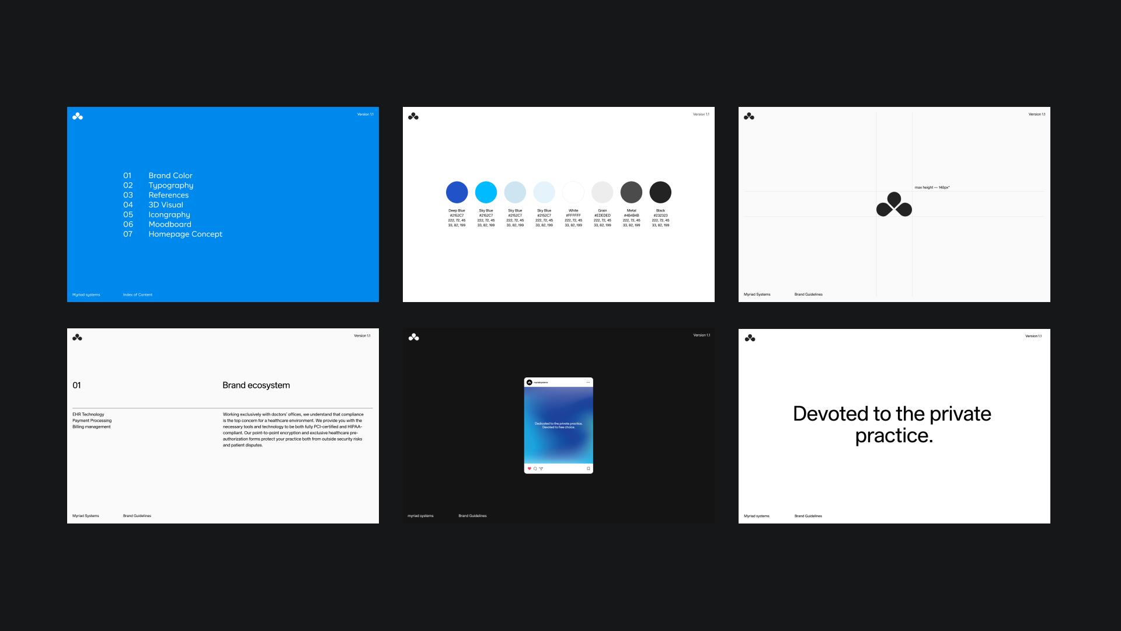This screenshot has height=631, width=1121.
Task: Click the logo on the color palette slide
Action: tap(413, 116)
